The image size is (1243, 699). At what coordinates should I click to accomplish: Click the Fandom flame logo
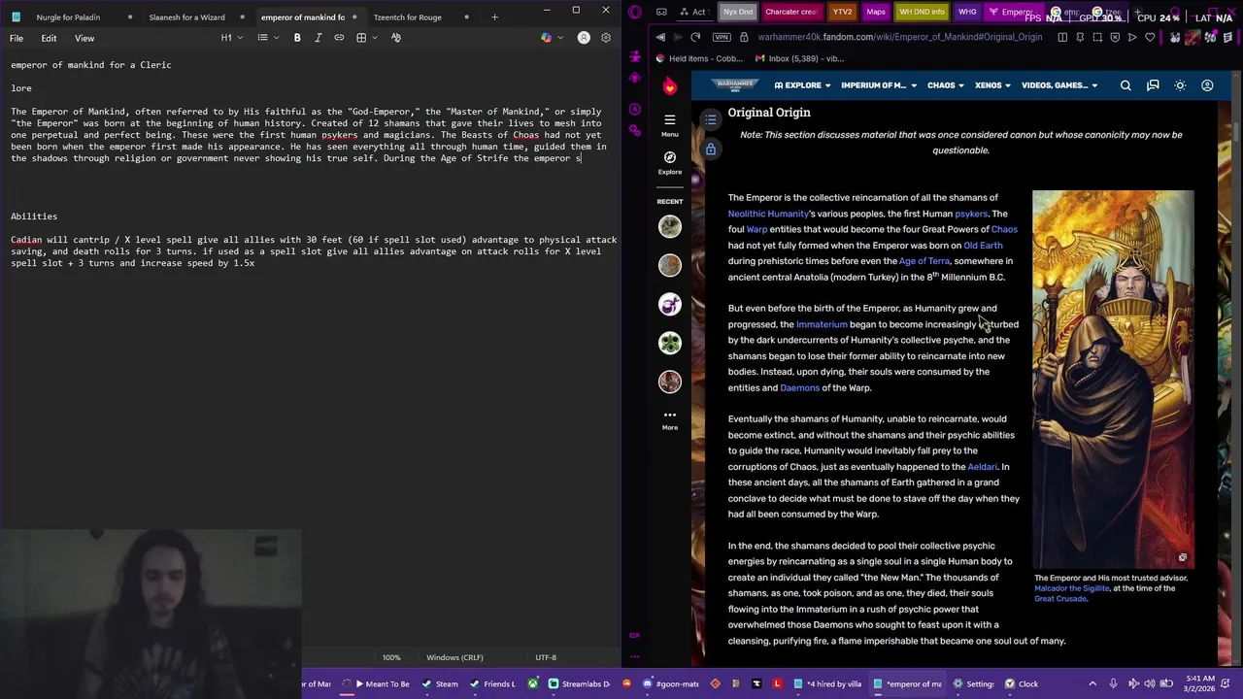[669, 85]
